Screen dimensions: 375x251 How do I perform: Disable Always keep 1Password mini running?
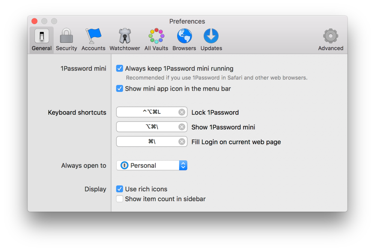(x=119, y=68)
